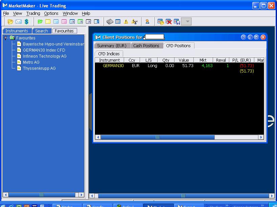Sort by the P/L (EUR) column header
The width and height of the screenshot is (277, 207).
click(241, 60)
